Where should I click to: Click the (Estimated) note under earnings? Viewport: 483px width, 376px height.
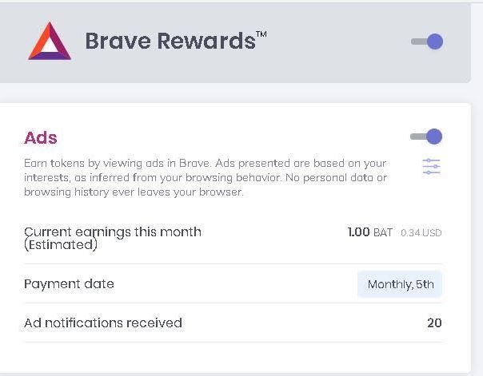[x=61, y=245]
